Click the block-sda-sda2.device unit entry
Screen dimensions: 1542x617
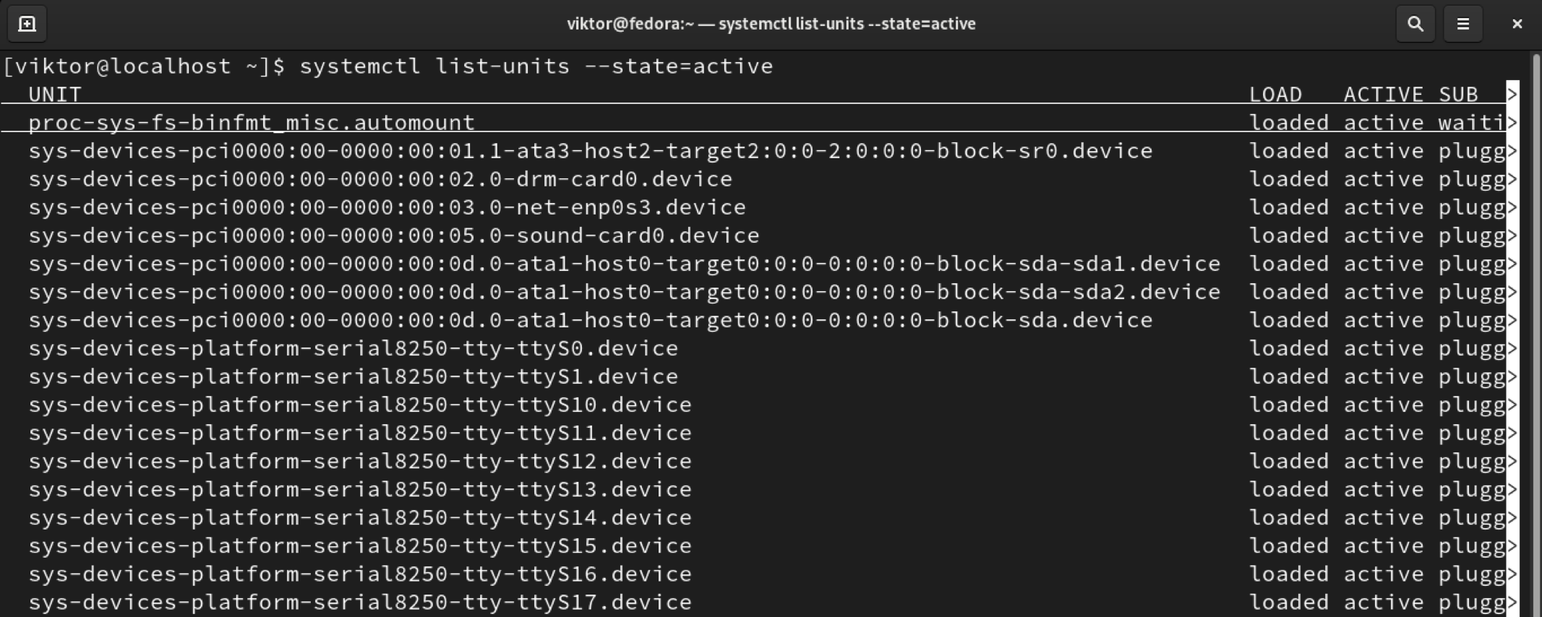pyautogui.click(x=624, y=292)
